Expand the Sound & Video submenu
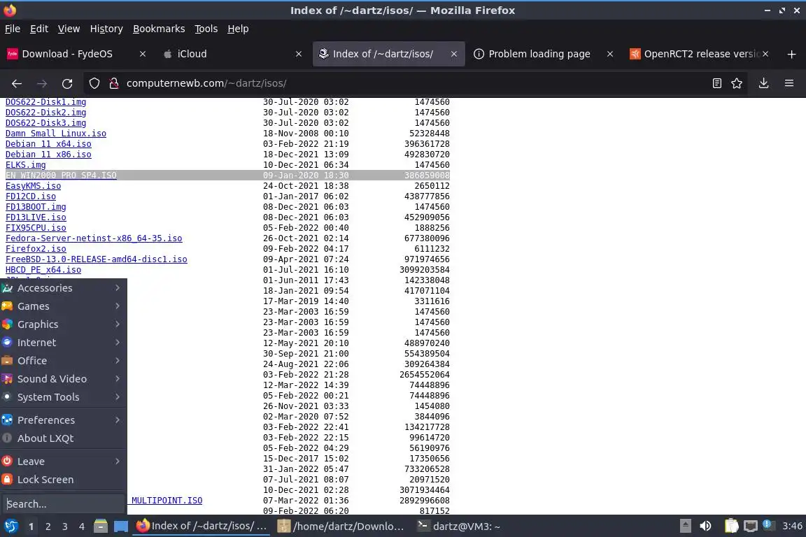The width and height of the screenshot is (806, 537). click(x=63, y=379)
